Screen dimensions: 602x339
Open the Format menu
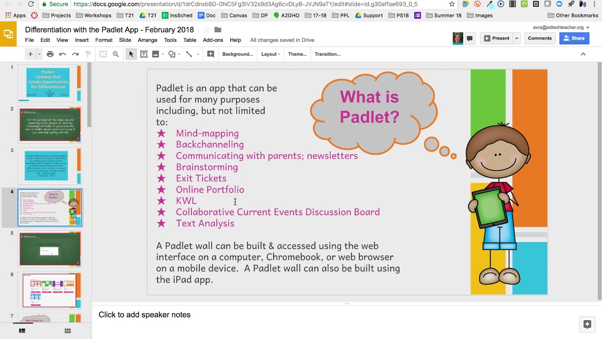tap(103, 40)
